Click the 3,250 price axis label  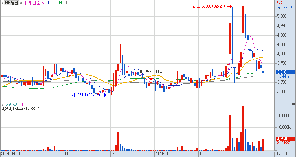click(282, 82)
